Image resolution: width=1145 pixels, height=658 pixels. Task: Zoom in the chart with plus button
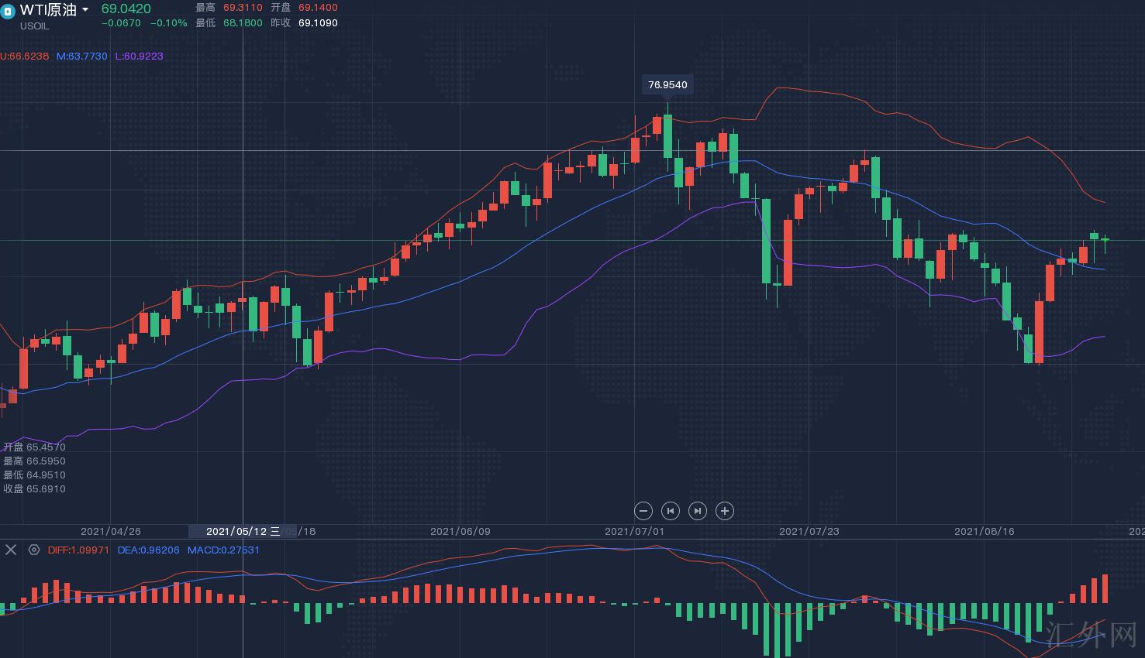tap(724, 511)
